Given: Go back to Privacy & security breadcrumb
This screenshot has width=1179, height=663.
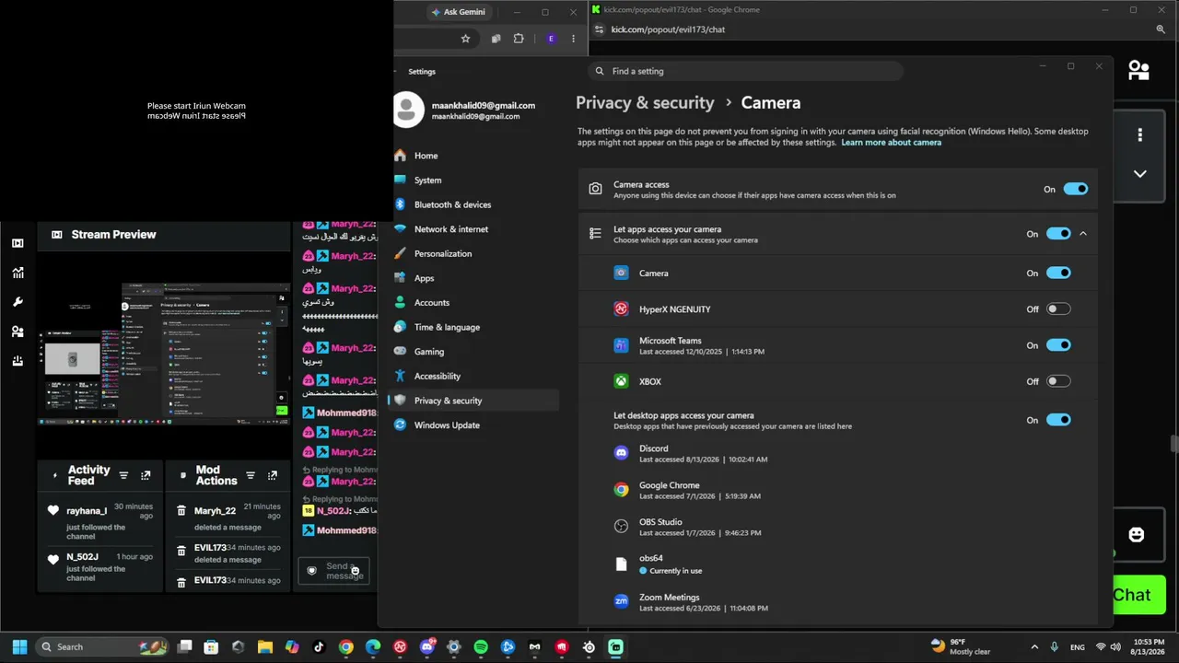Looking at the screenshot, I should click(x=645, y=103).
